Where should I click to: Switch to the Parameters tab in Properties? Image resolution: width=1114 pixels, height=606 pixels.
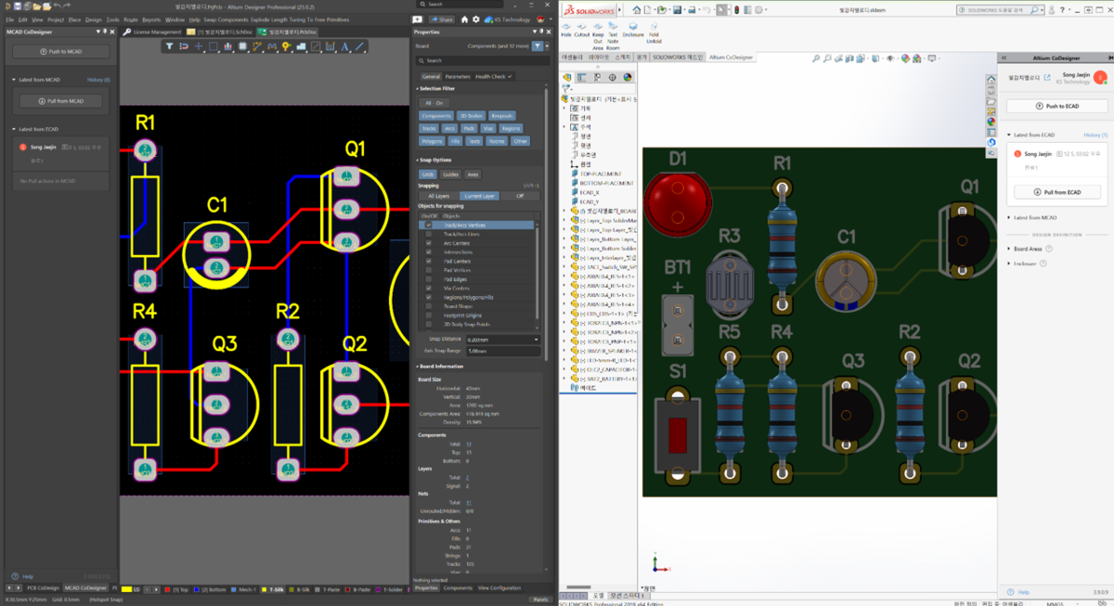(x=458, y=76)
